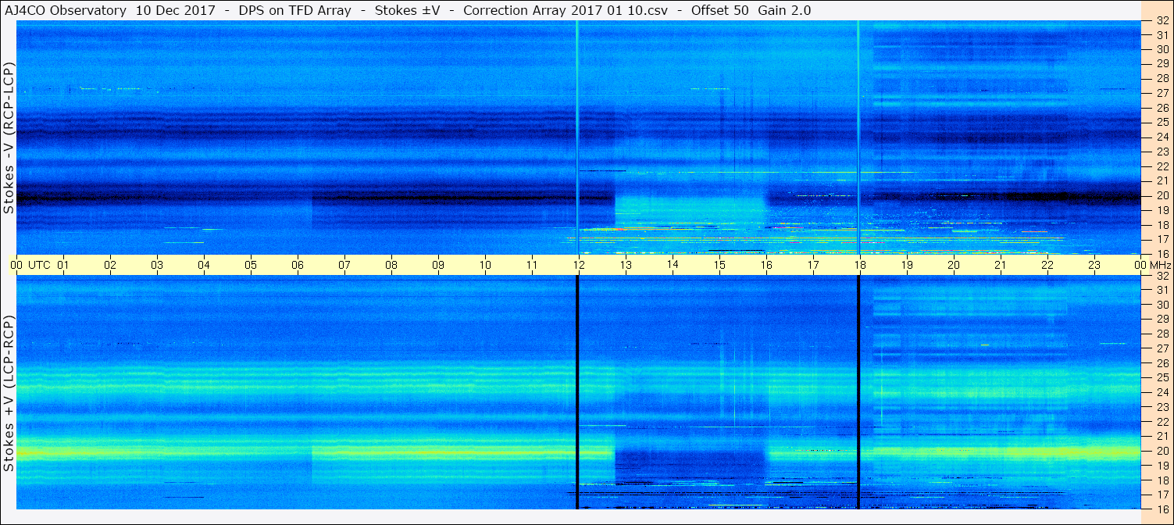
Task: Click the 20 MHz tick on upper plot
Action: coord(1162,195)
